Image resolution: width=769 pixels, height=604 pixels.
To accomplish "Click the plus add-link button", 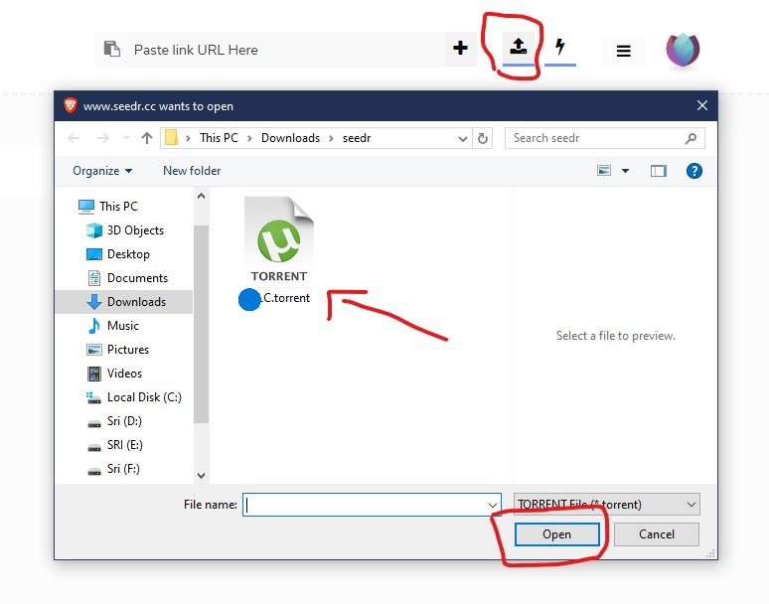I will point(460,49).
